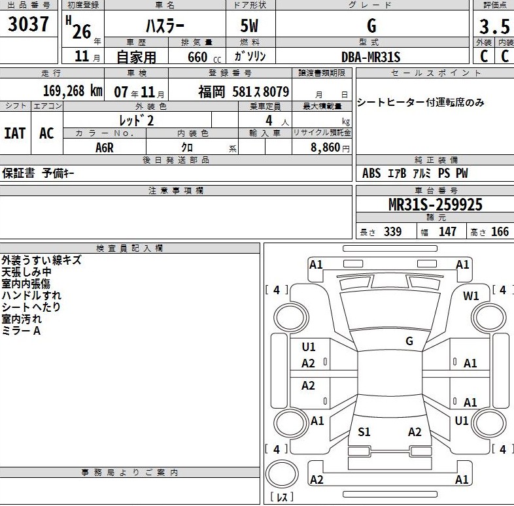
Task: Click the first registration year H26
Action: (78, 28)
